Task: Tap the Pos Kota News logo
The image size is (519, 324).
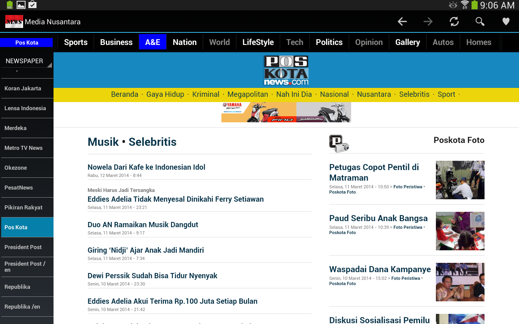Action: [286, 70]
